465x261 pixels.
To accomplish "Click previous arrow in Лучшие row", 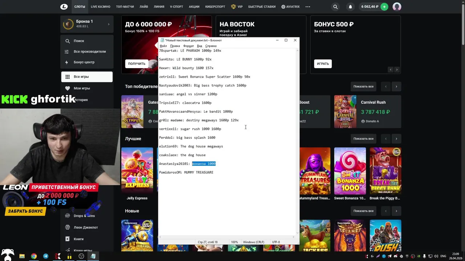I will [x=386, y=138].
